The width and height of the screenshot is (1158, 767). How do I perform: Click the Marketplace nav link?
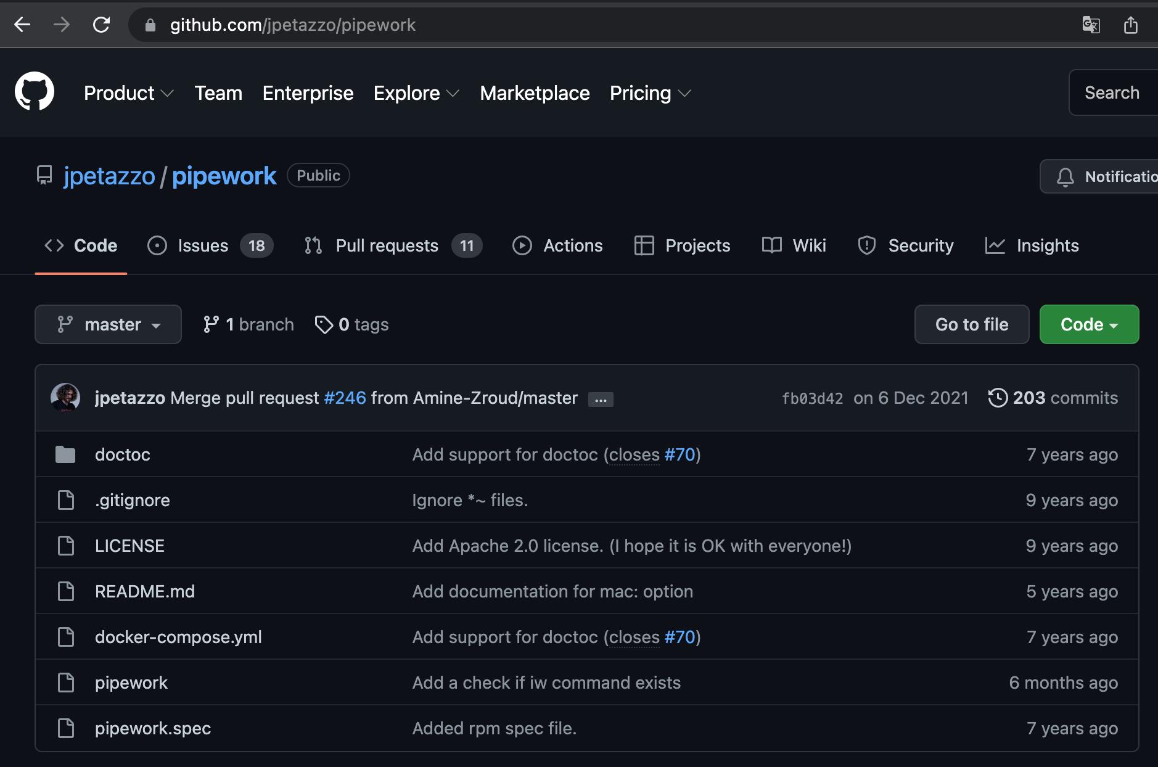(535, 93)
